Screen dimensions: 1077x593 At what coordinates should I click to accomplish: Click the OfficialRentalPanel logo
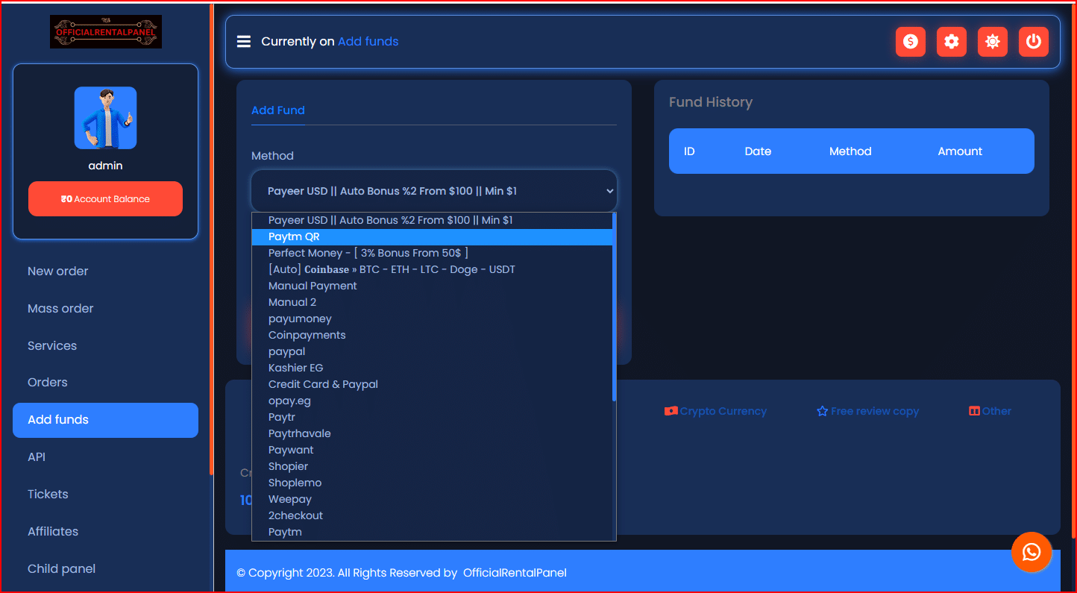[x=105, y=31]
